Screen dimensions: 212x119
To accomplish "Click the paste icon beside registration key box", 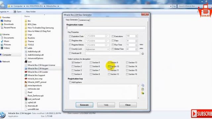I will [143, 89].
